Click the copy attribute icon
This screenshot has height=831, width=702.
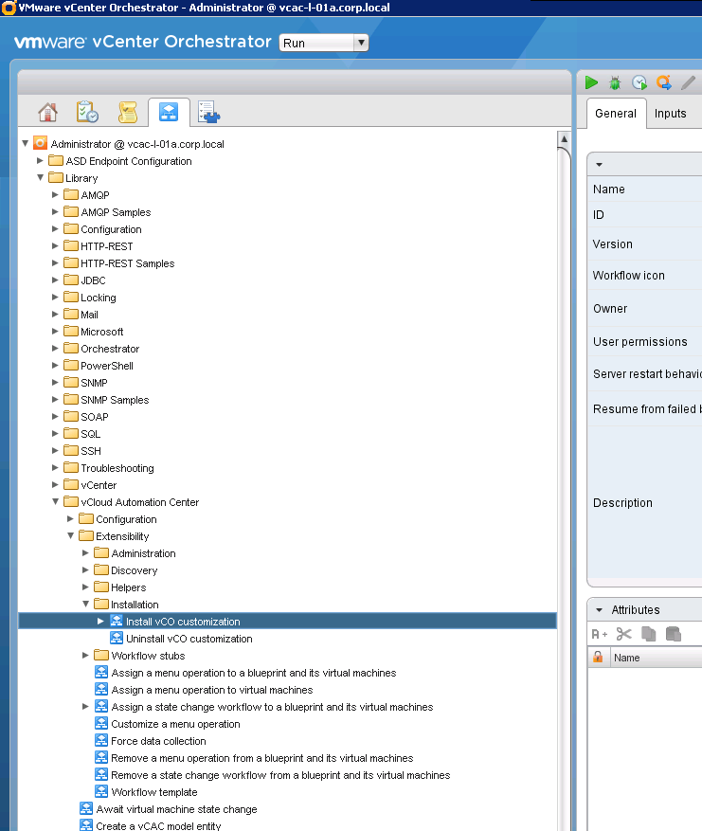(649, 634)
